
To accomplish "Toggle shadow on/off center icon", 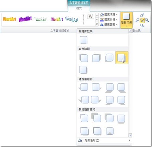I will [142, 20].
